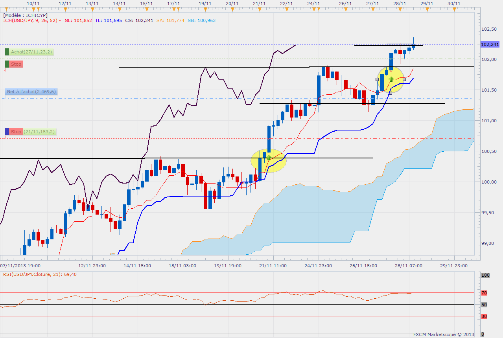
Task: Click the 12/11 23:00 time label
Action: 92,266
